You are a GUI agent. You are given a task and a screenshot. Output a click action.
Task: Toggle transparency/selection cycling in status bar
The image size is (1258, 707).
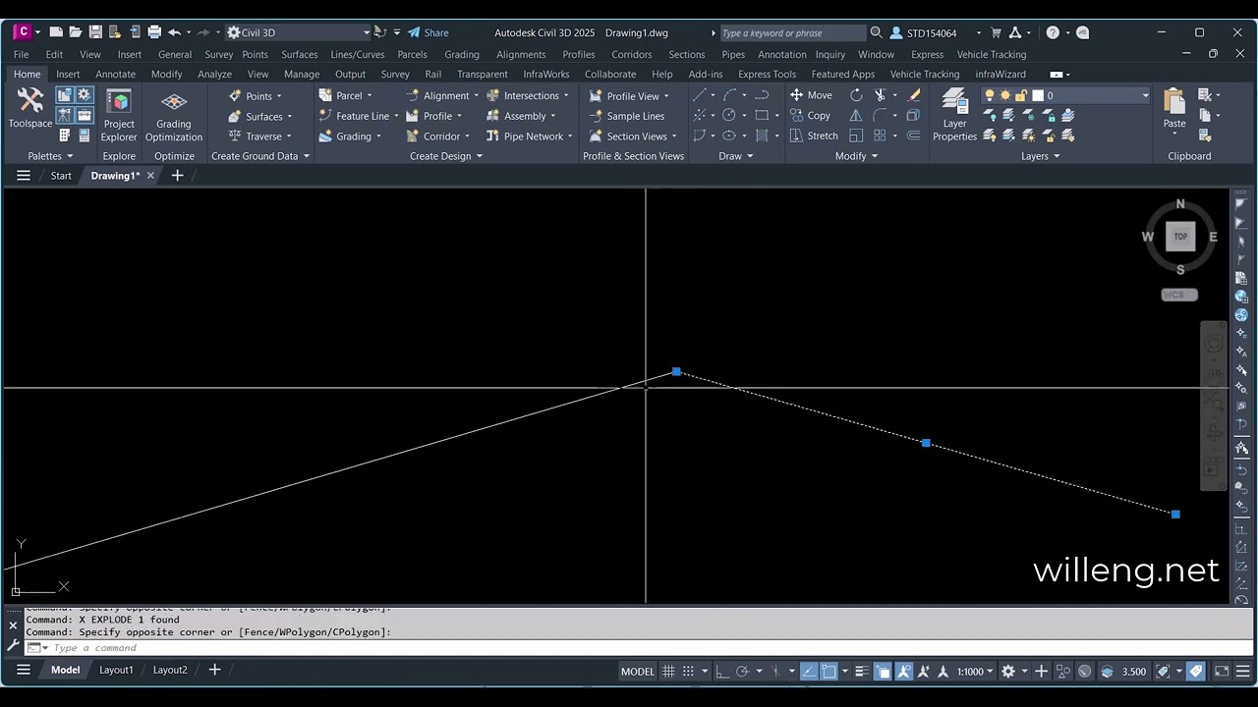point(883,672)
